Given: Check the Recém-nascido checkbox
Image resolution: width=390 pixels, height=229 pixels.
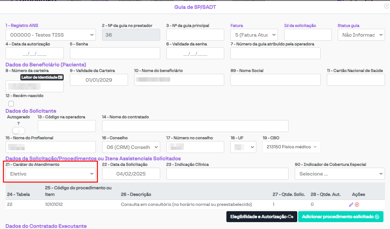Looking at the screenshot, I should point(11,104).
